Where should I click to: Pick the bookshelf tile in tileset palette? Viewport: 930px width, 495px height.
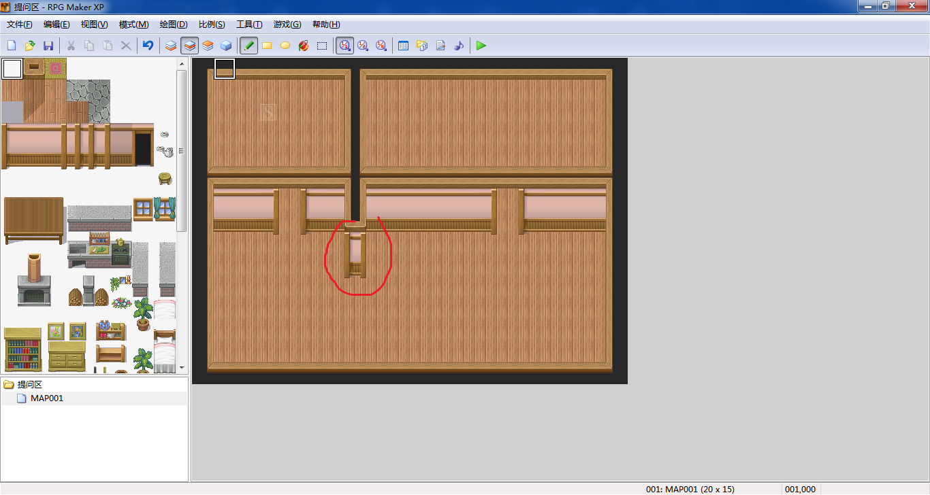[23, 349]
